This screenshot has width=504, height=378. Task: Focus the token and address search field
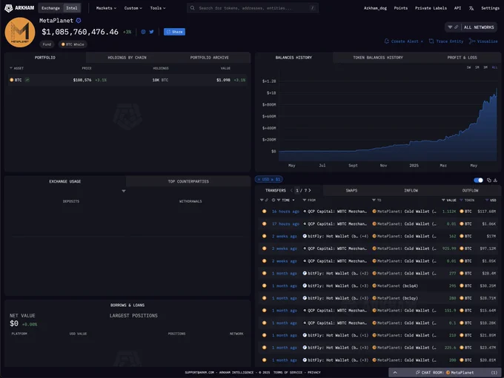click(253, 8)
